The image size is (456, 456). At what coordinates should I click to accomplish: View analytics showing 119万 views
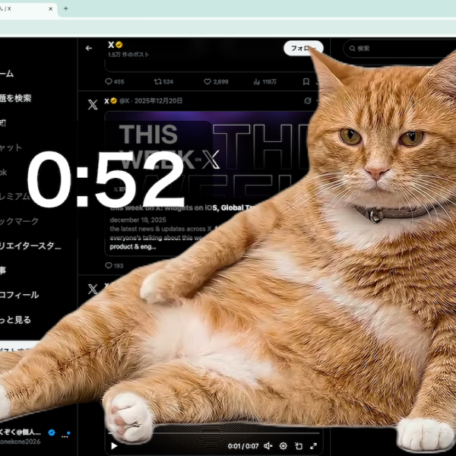click(264, 82)
